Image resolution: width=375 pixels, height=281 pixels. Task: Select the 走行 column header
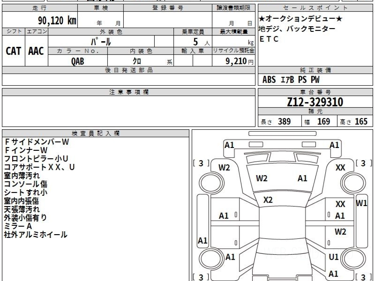click(x=39, y=8)
